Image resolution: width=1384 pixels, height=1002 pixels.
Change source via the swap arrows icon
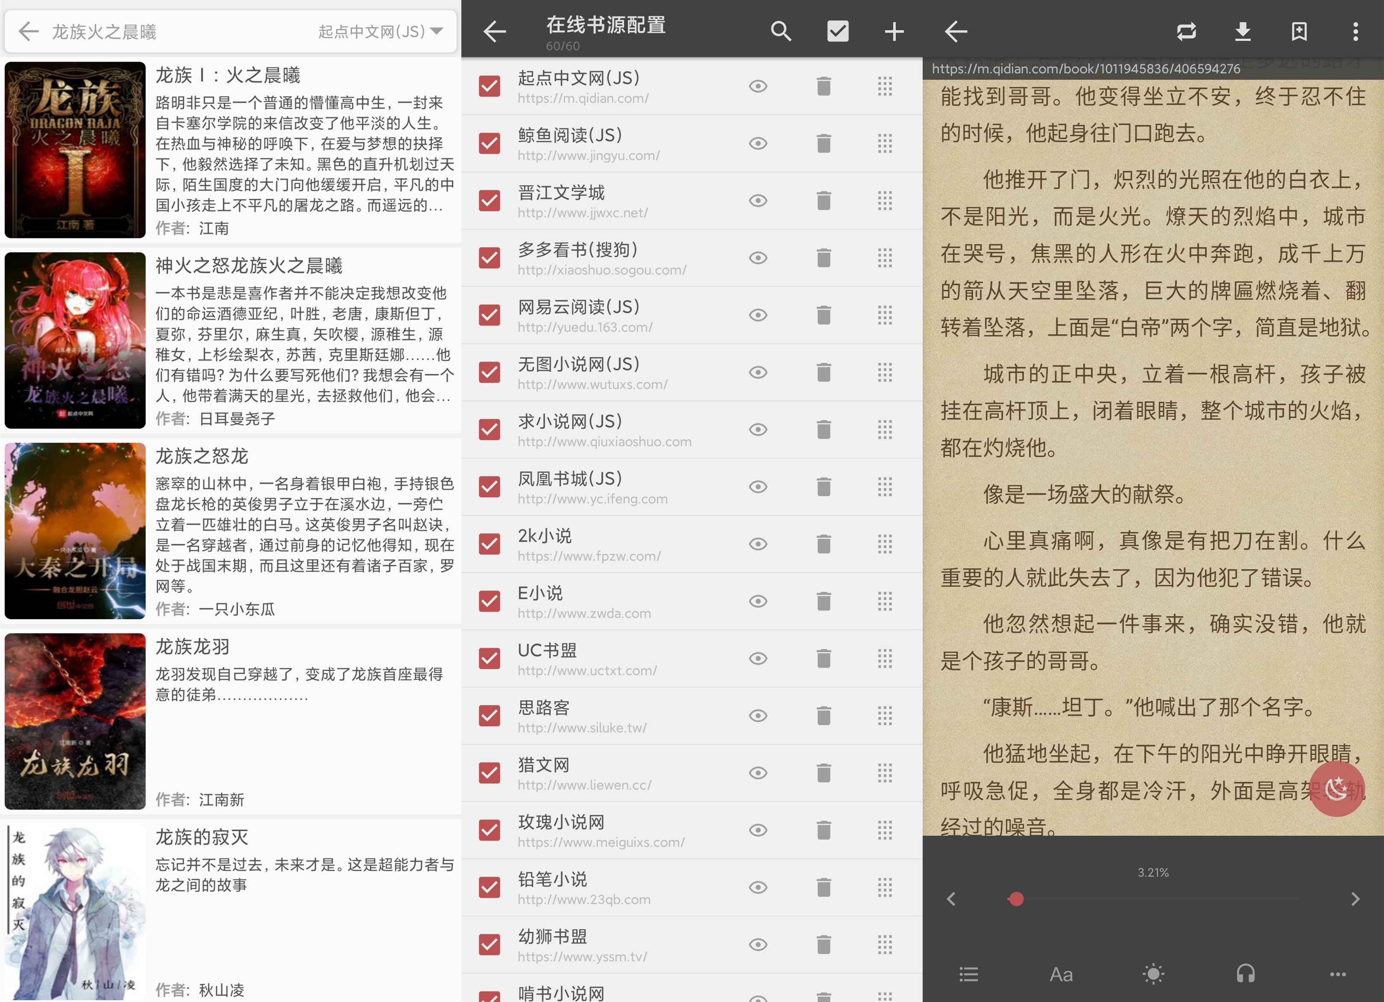tap(1186, 31)
